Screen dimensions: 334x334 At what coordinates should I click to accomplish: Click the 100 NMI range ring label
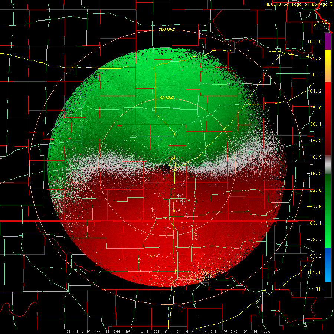coord(167,29)
